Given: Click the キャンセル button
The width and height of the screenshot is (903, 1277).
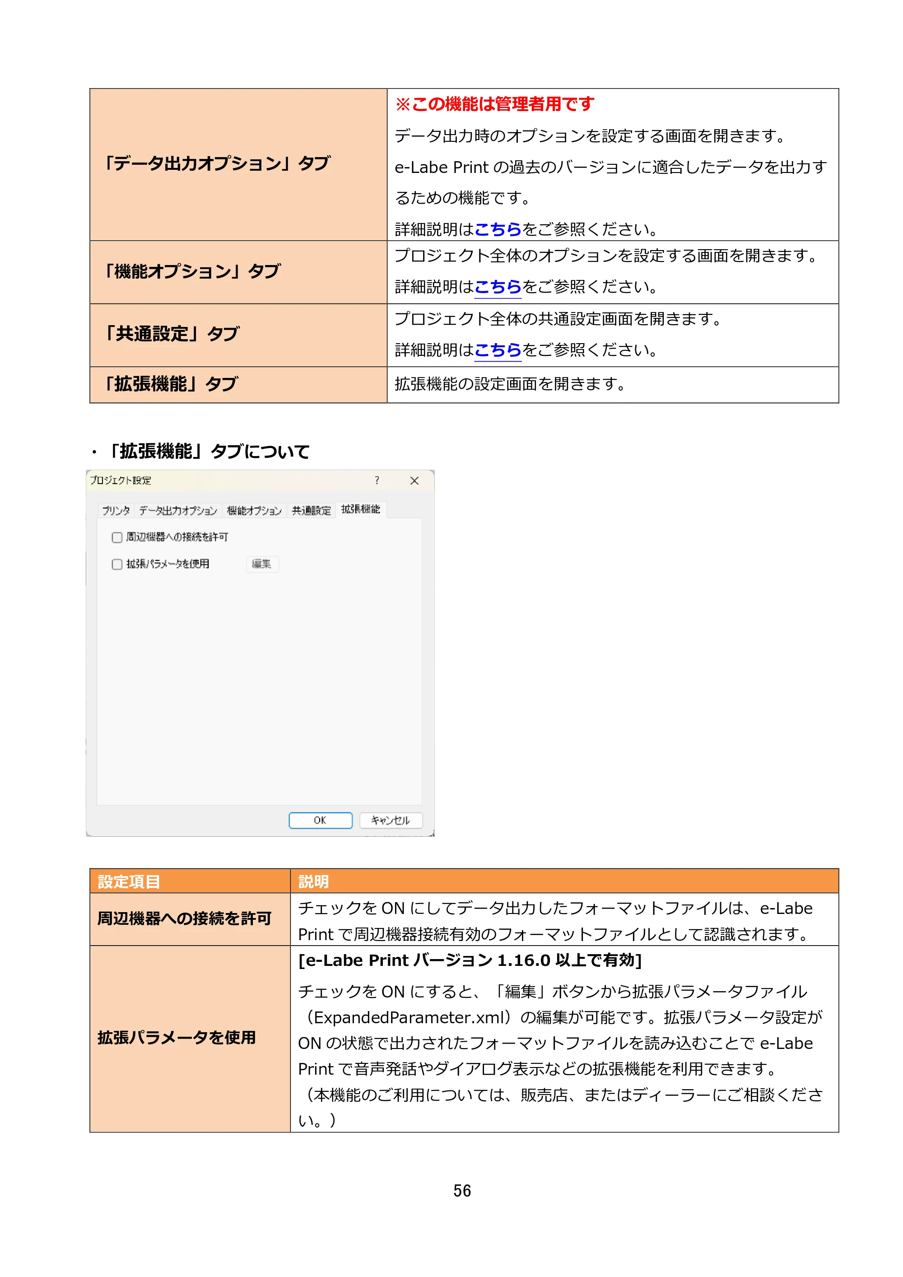Looking at the screenshot, I should (391, 820).
